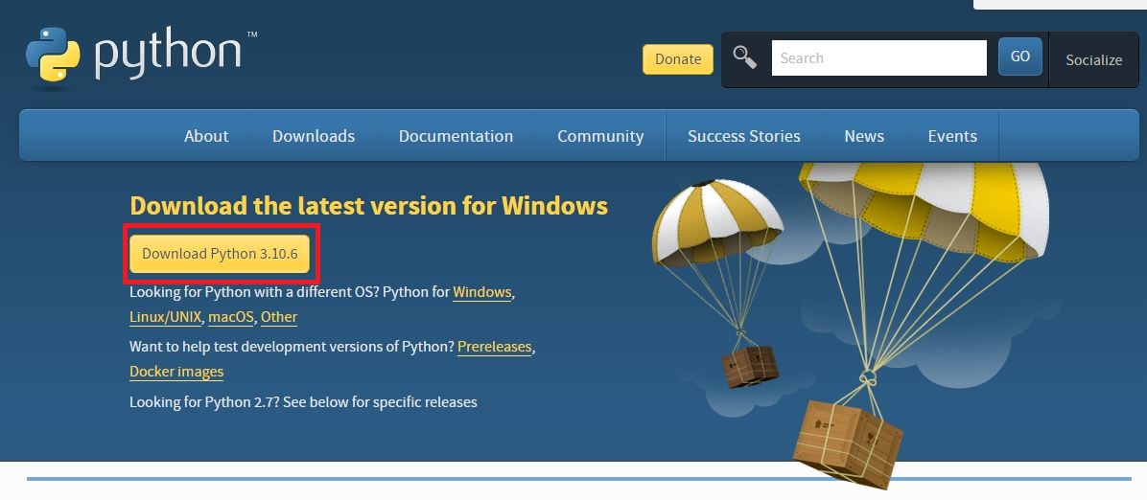Select the Community navigation item

[x=600, y=136]
